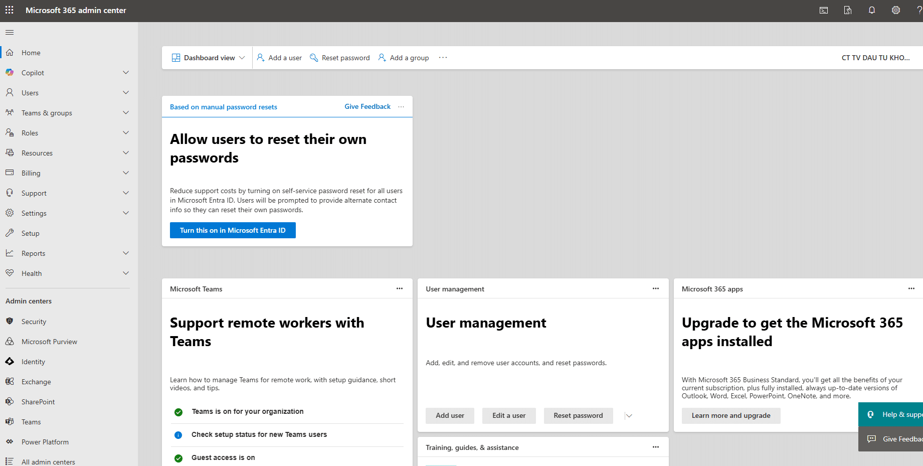Open Microsoft Teams card options ellipsis
The width and height of the screenshot is (923, 466).
(400, 289)
